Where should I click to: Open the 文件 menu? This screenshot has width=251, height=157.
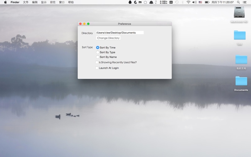point(26,2)
